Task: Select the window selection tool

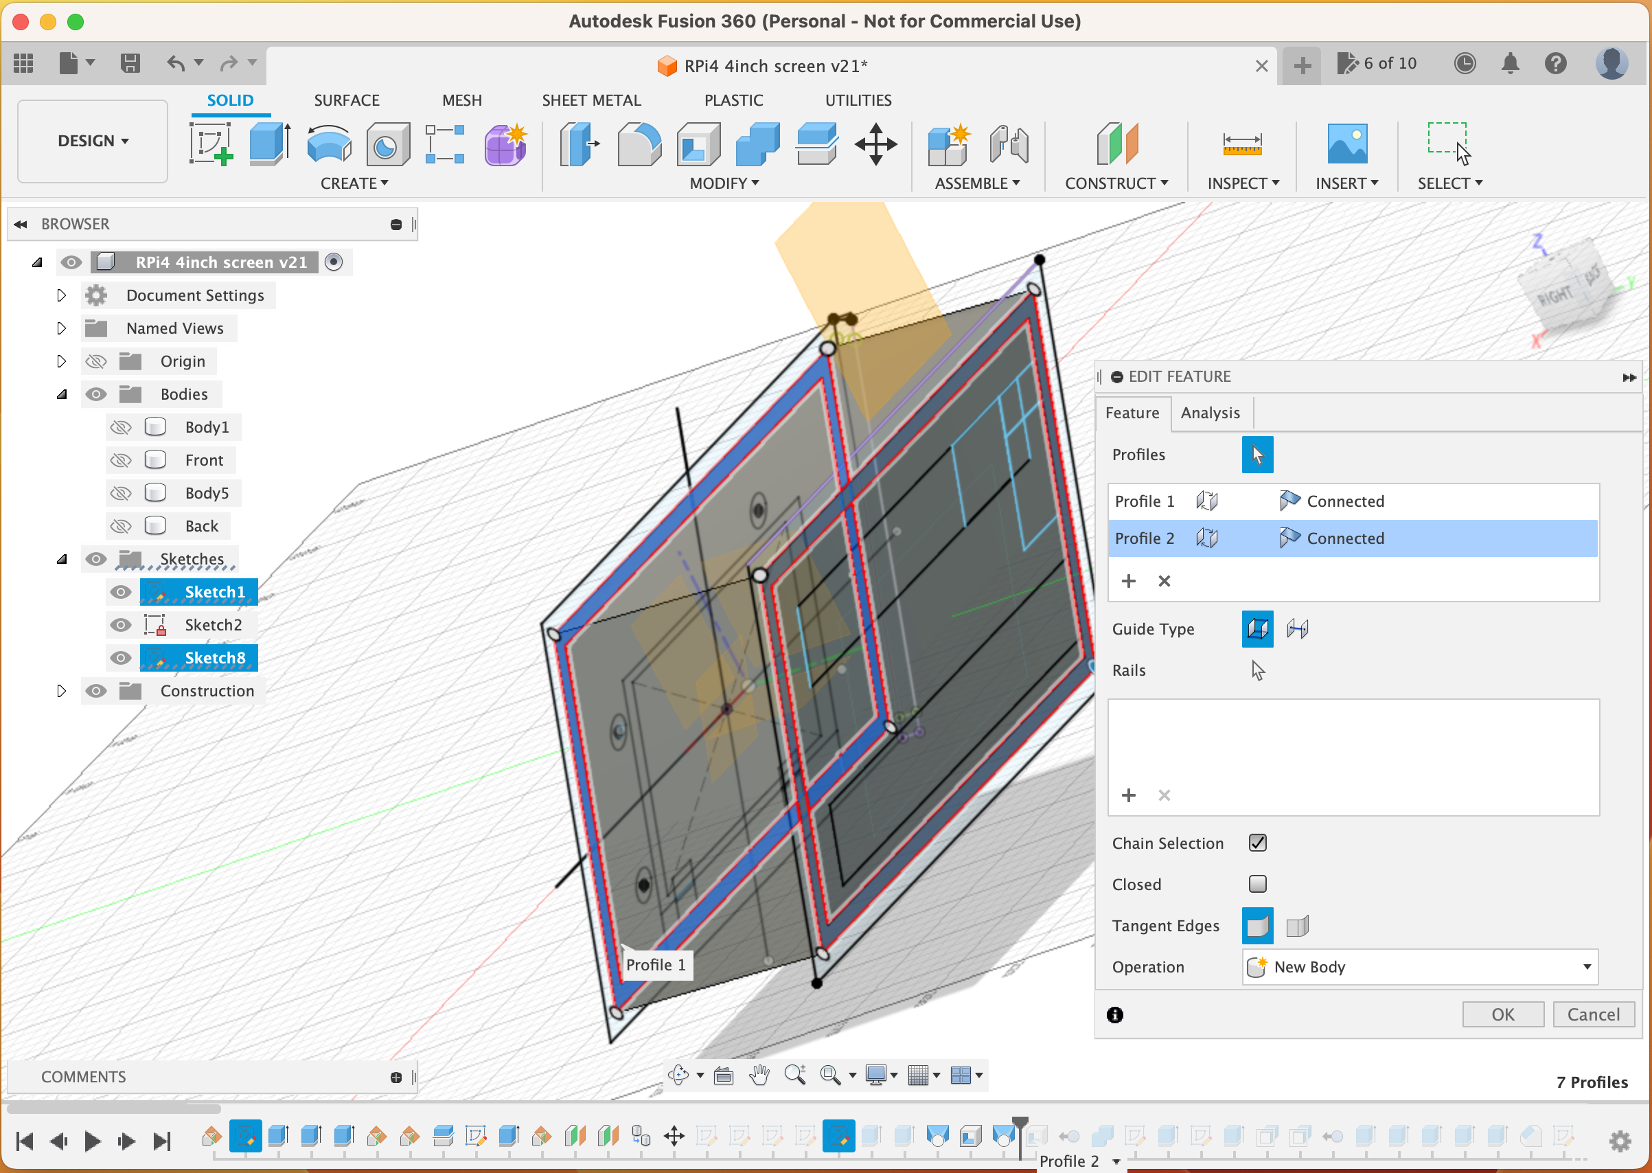Action: [x=1448, y=144]
